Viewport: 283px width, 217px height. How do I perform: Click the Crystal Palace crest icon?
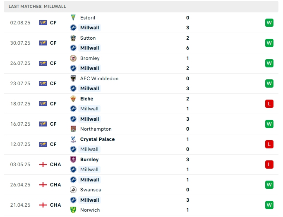click(73, 139)
